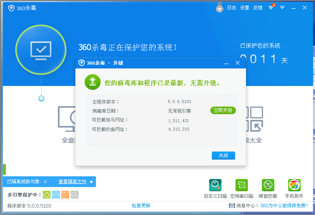Click 检查更新 check update link
315x215 pixels.
click(x=141, y=205)
